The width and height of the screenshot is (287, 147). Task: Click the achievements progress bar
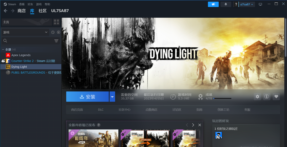[222, 99]
